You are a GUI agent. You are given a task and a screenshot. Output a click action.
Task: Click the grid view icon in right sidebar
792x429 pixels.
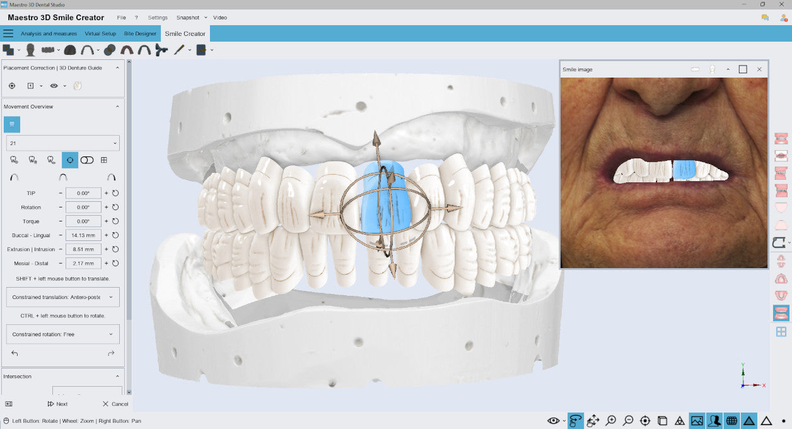point(781,332)
